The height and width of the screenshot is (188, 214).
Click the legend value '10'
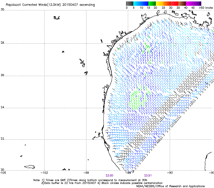click(x=141, y=8)
